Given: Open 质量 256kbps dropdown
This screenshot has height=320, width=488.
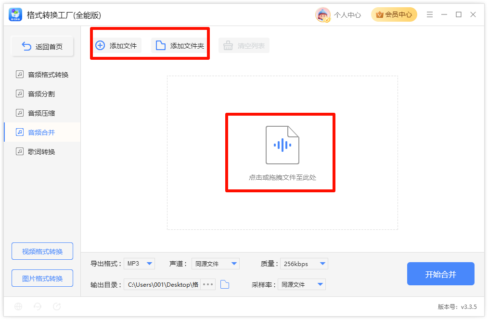Looking at the screenshot, I should pos(304,264).
